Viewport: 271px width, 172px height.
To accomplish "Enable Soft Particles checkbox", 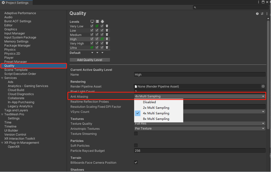I will point(136,145).
